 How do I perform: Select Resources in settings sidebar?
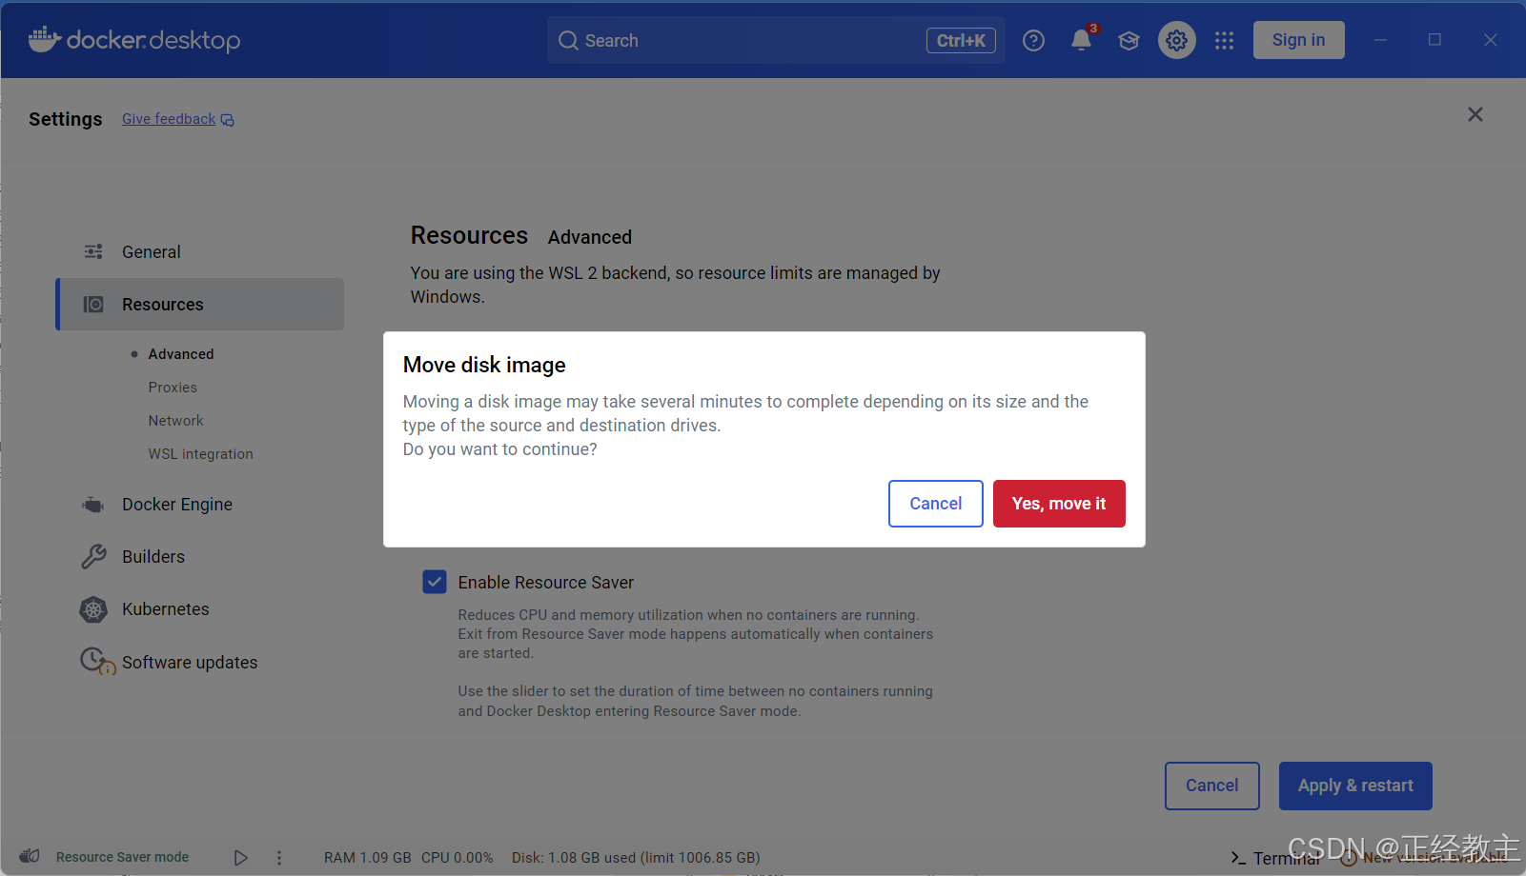click(x=200, y=304)
